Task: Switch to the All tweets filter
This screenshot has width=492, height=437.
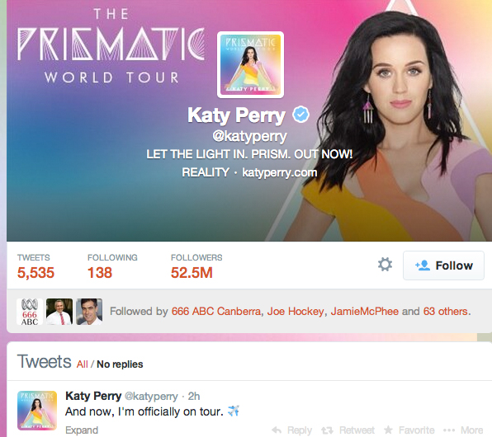Action: point(83,364)
